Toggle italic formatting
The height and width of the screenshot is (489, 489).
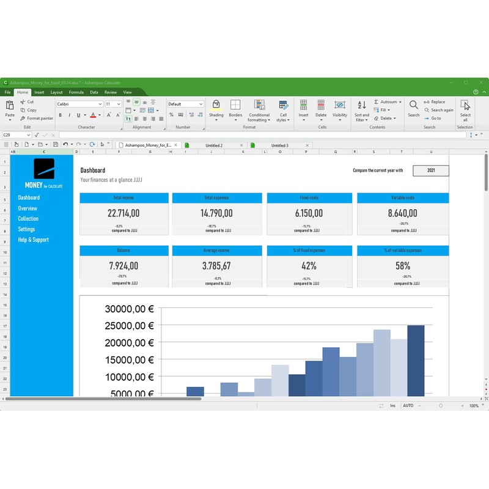coord(69,115)
